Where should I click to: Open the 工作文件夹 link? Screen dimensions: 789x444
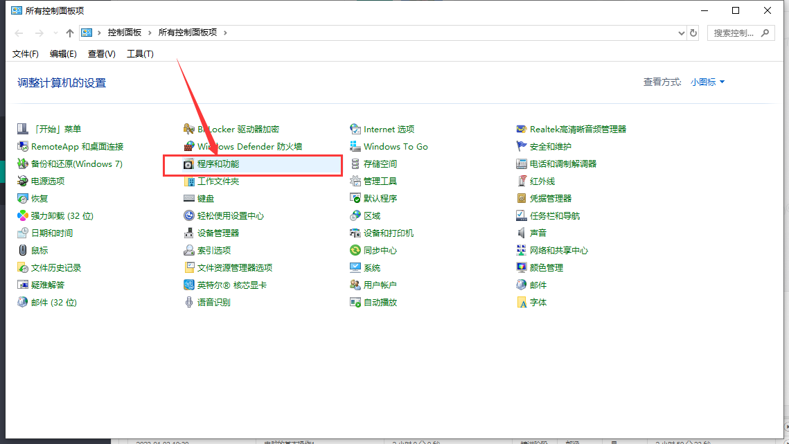(x=218, y=181)
